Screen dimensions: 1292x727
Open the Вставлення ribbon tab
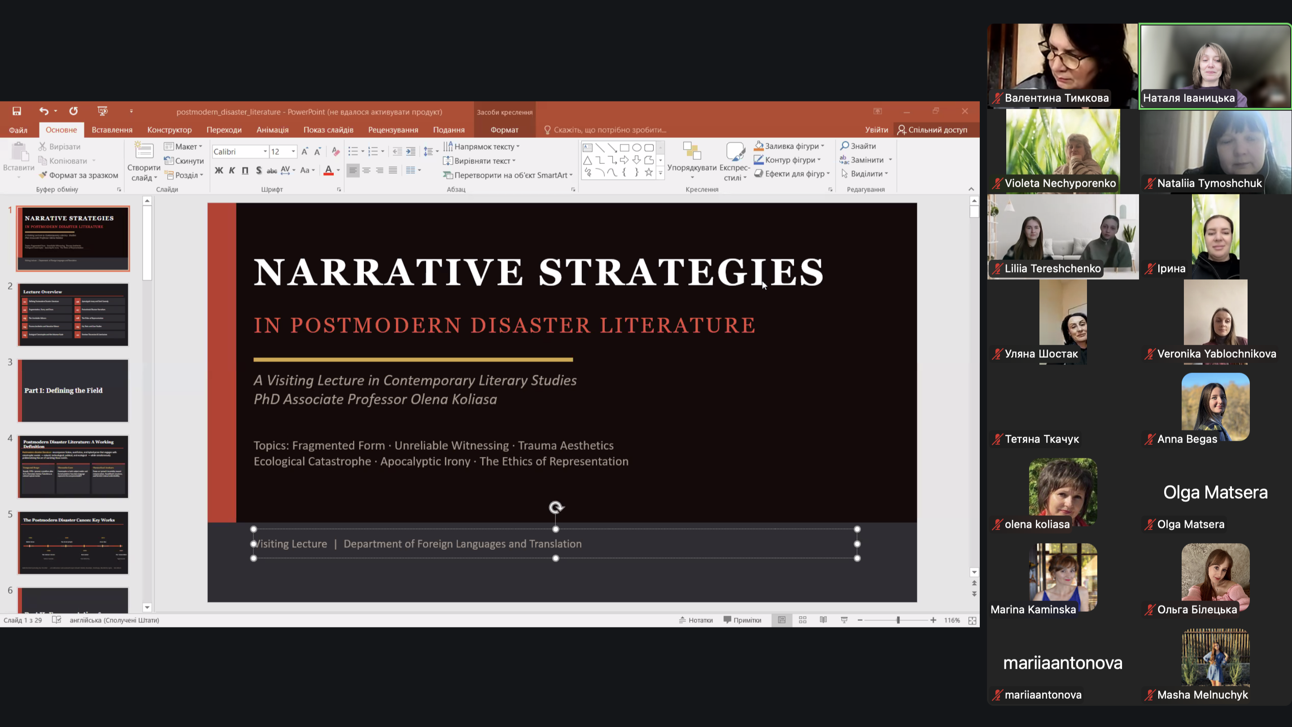coord(112,130)
